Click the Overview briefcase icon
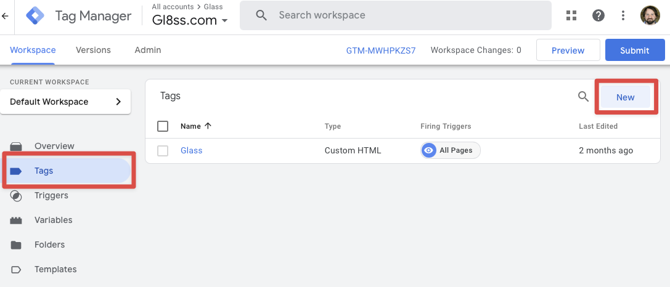The image size is (670, 287). (16, 146)
